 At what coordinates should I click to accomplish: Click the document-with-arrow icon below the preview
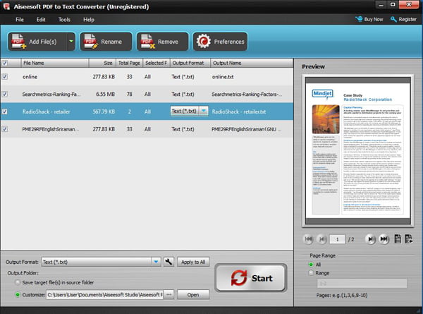(409, 239)
